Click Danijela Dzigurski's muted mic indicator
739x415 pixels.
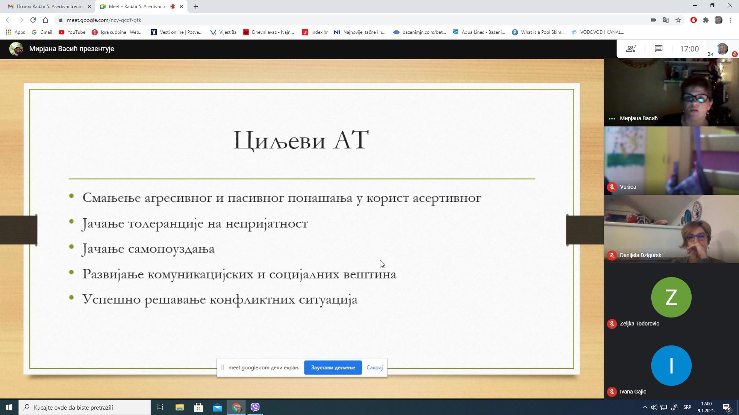pos(612,255)
